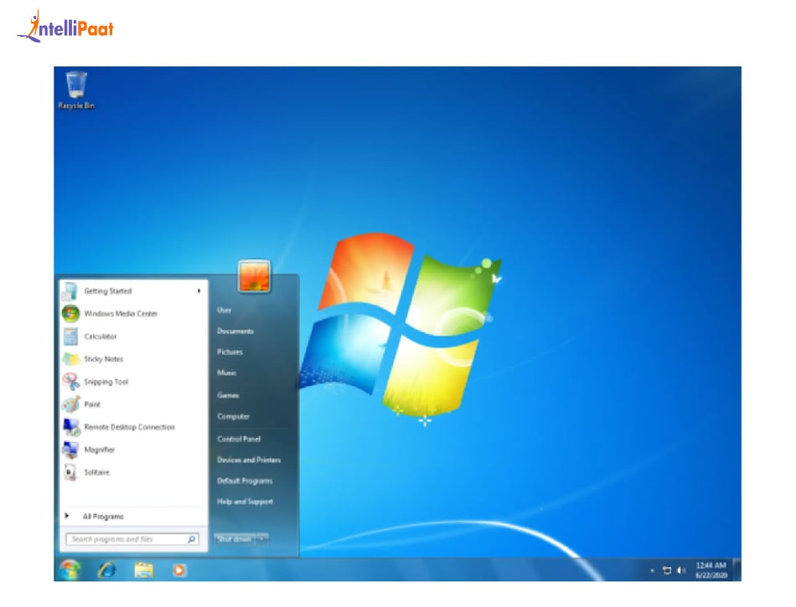Open Windows Explorer folder on the taskbar
The height and width of the screenshot is (607, 796).
[x=143, y=570]
